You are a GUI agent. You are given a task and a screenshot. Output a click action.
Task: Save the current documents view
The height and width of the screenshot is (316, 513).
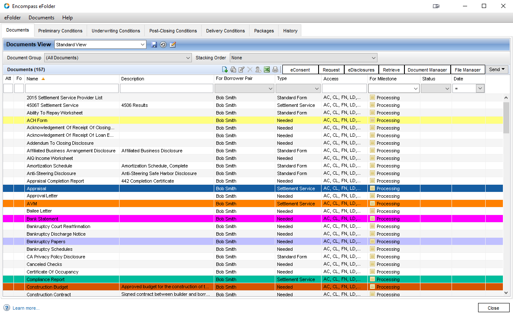click(154, 45)
